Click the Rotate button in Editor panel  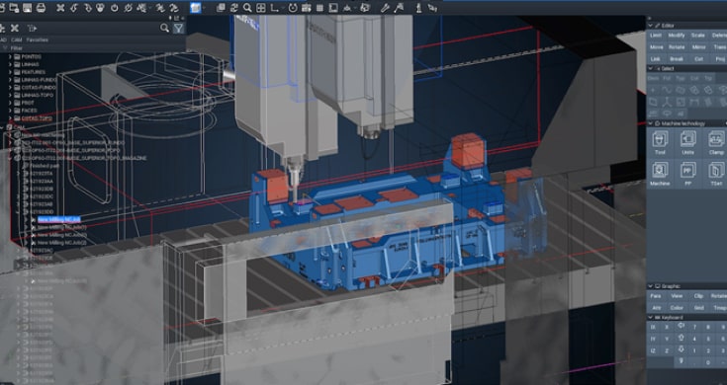point(677,47)
